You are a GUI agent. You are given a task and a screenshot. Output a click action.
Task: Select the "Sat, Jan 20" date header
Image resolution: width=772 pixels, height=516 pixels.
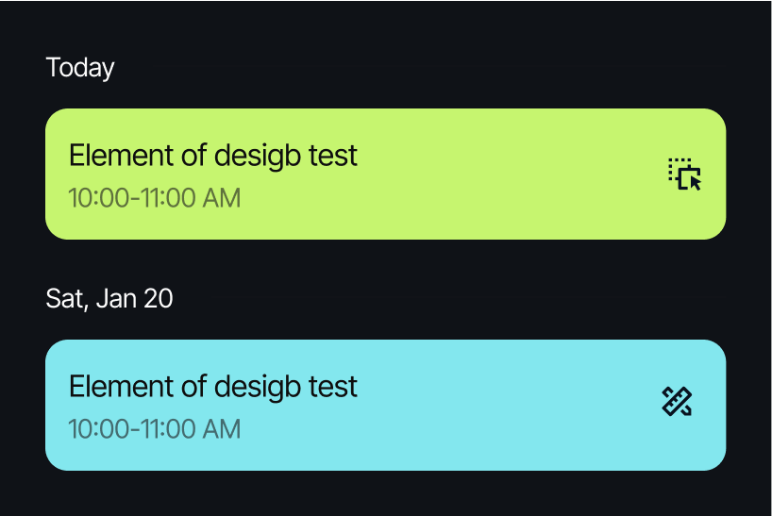tap(109, 299)
